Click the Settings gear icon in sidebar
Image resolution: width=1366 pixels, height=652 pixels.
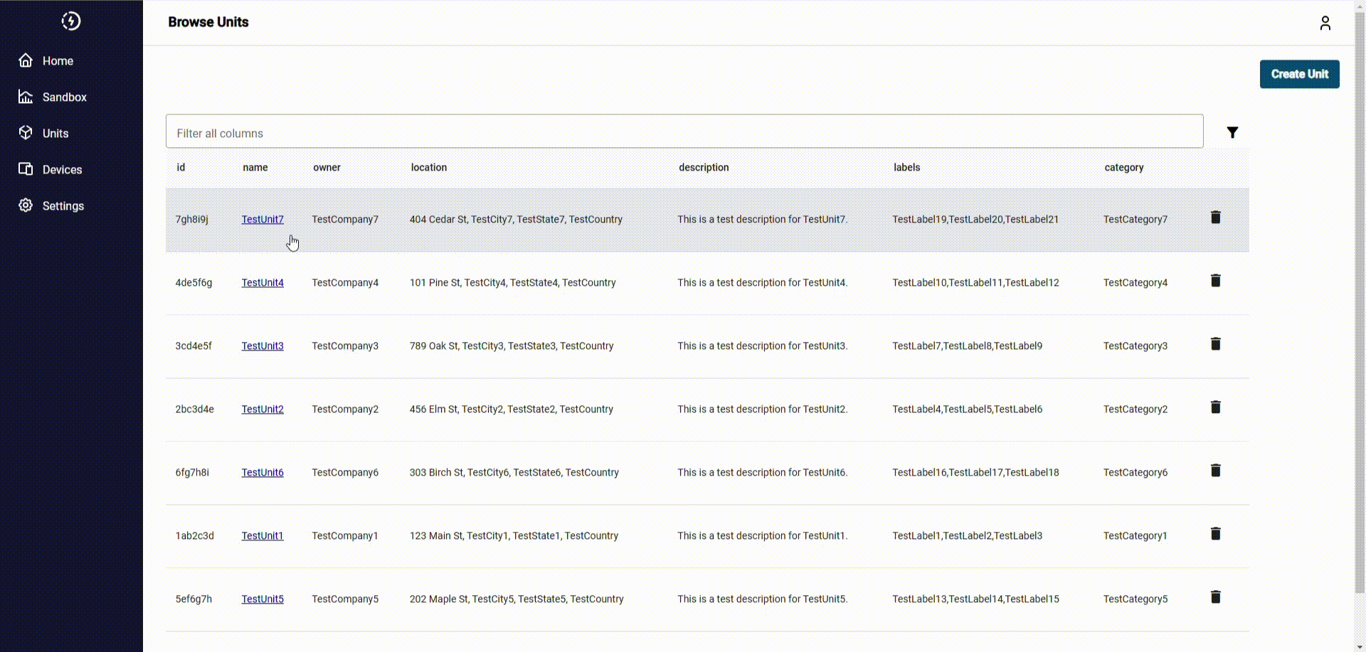pyautogui.click(x=26, y=205)
